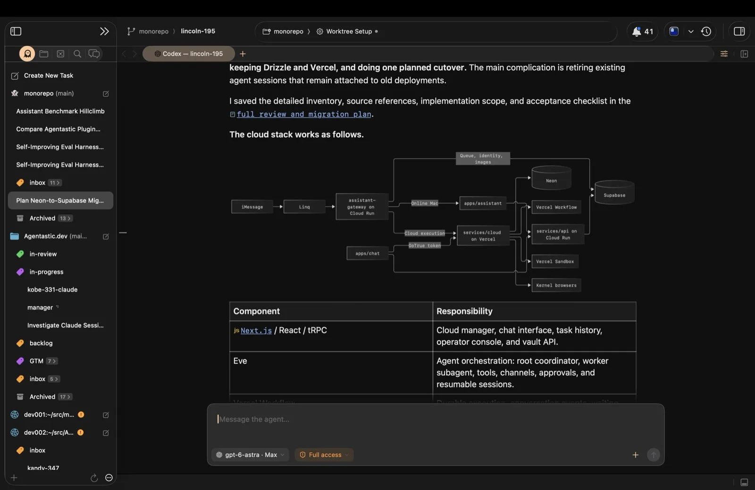Viewport: 755px width, 490px height.
Task: Click the blue app badge icon
Action: click(674, 31)
